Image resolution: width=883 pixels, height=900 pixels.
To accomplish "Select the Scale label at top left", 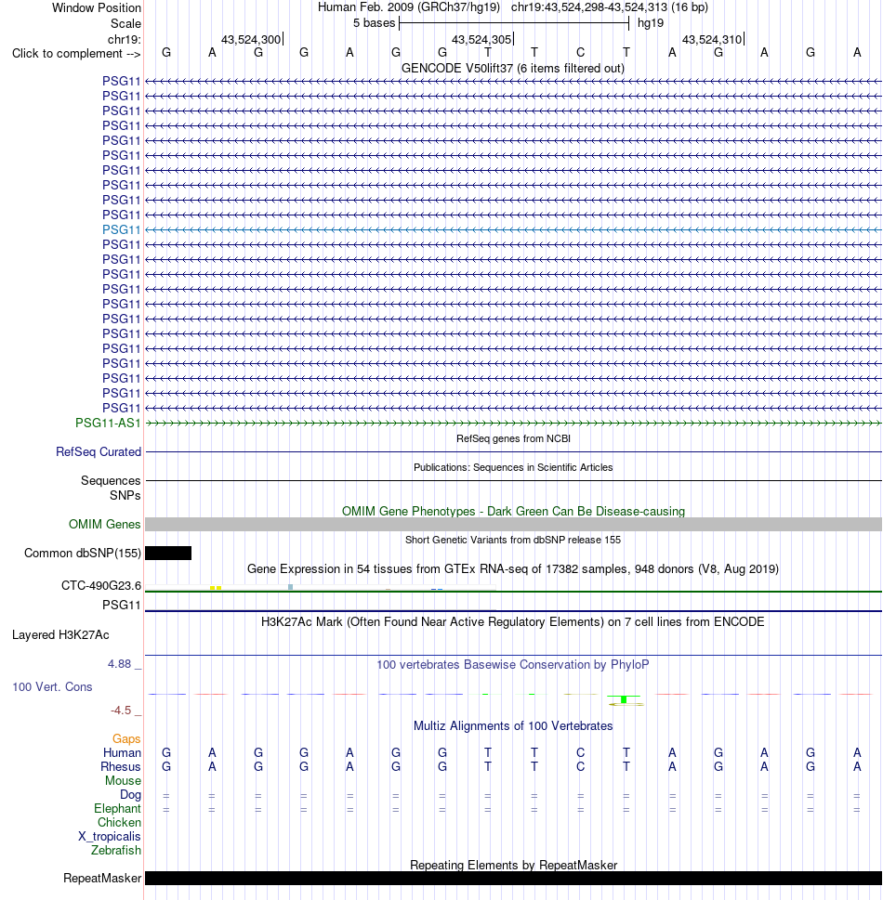I will 125,23.
